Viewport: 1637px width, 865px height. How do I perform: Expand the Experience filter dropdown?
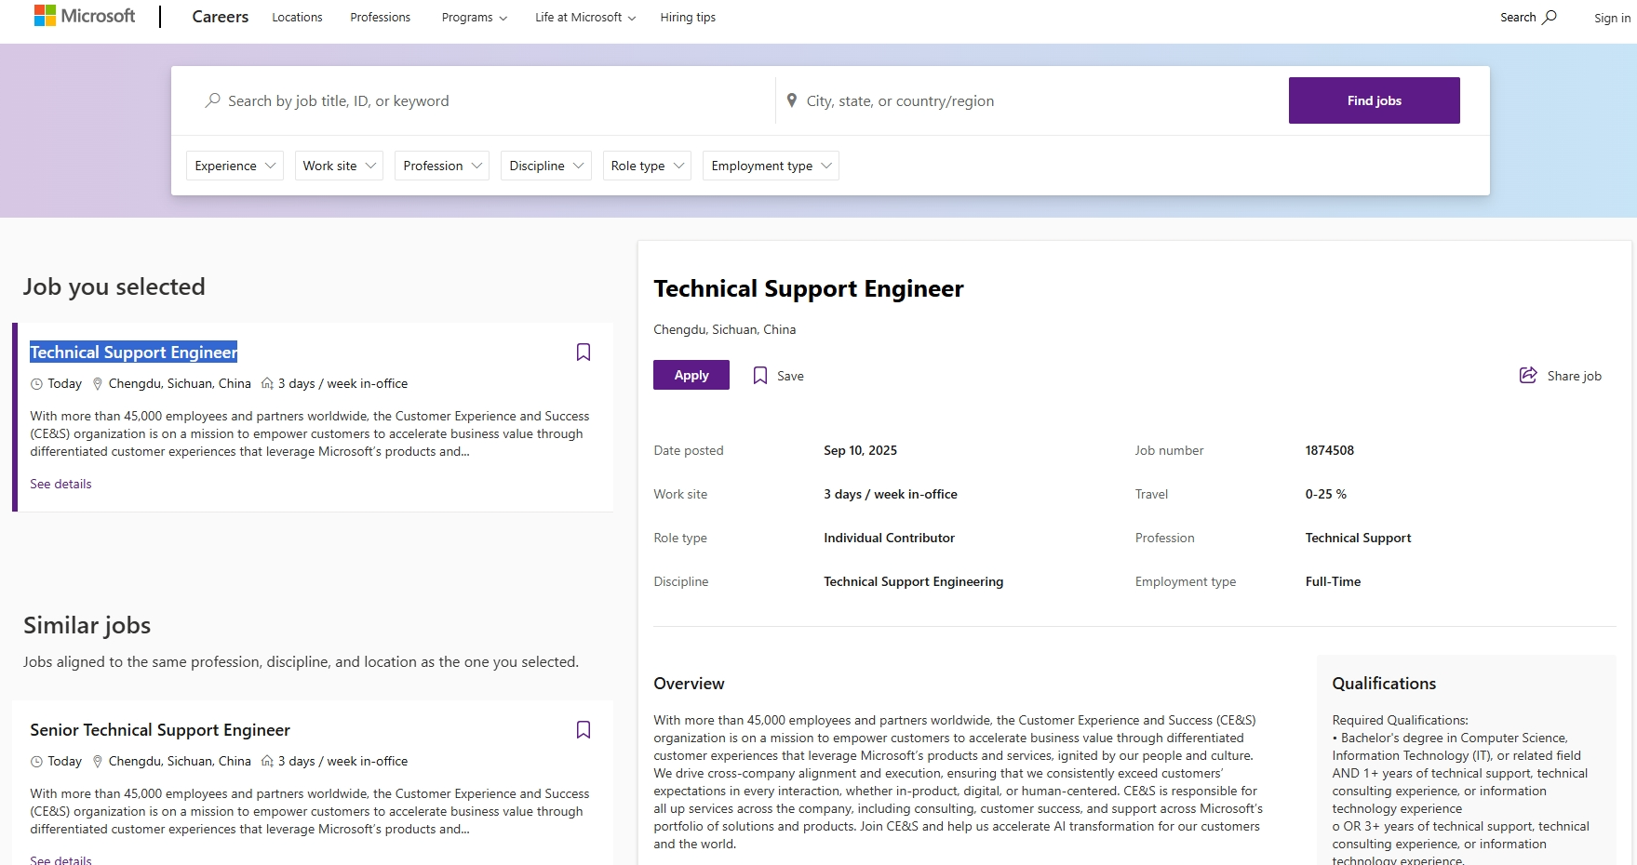(x=235, y=166)
